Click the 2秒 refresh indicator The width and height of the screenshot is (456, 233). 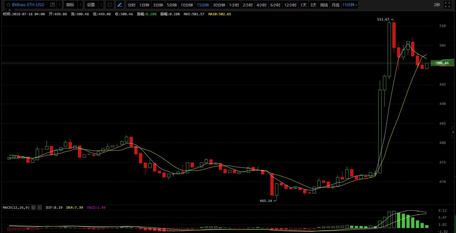click(437, 5)
